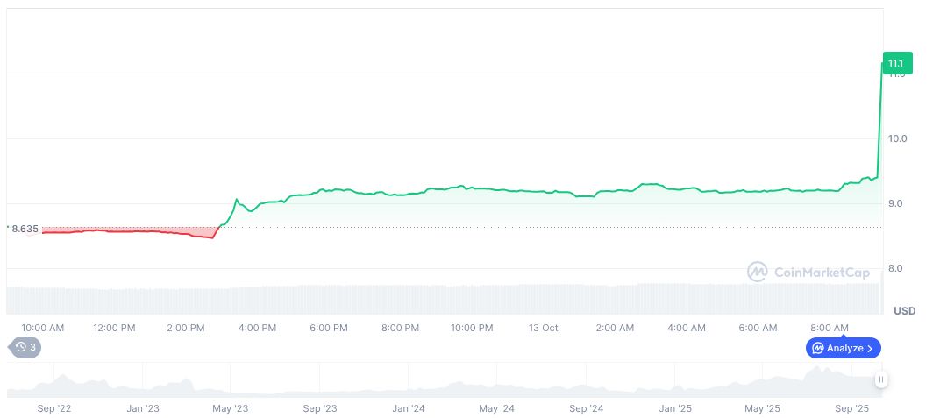Click the history events badge showing 3
The height and width of the screenshot is (418, 940).
coord(25,347)
